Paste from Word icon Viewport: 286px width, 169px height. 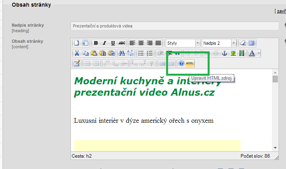coord(111,53)
